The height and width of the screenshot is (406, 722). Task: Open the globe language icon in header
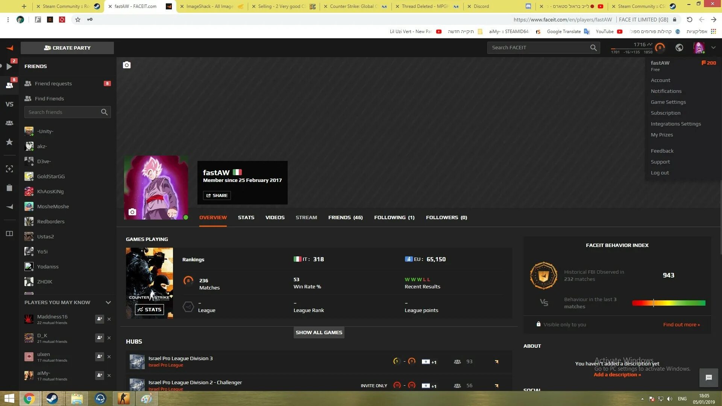point(679,48)
